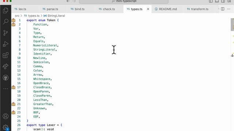The height and width of the screenshot is (131, 234).
Task: Open the Run and Debug view
Action: (5, 44)
